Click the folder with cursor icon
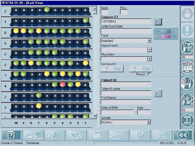 [76, 135]
